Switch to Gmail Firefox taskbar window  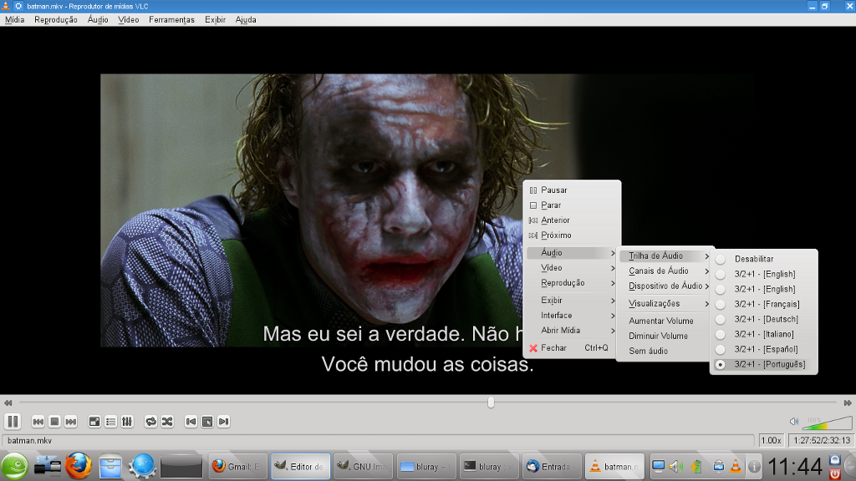[237, 466]
